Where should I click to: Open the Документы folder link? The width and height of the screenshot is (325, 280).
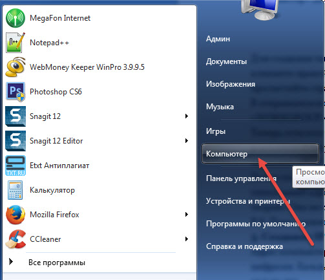[x=226, y=61]
